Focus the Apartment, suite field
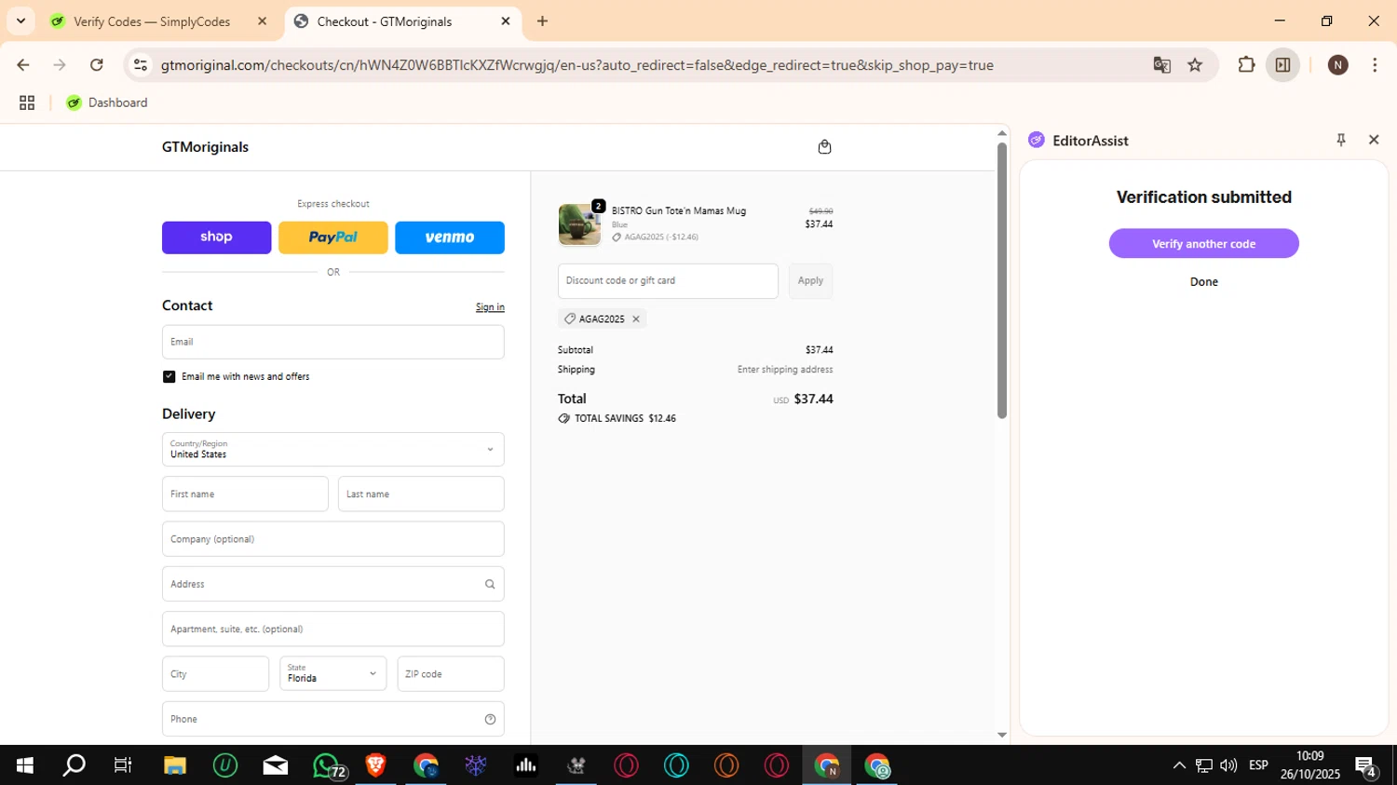 tap(332, 629)
